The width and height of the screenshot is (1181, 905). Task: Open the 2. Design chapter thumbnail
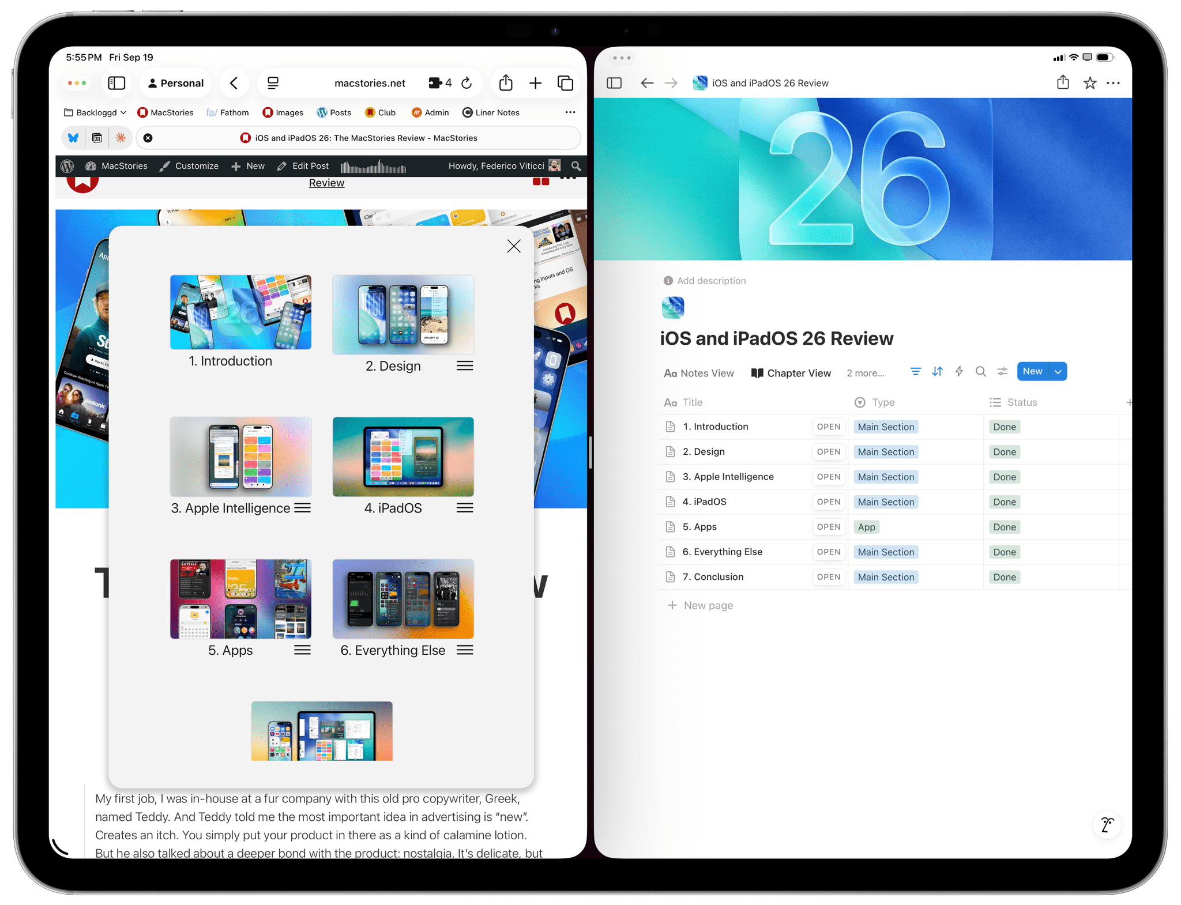pos(403,315)
